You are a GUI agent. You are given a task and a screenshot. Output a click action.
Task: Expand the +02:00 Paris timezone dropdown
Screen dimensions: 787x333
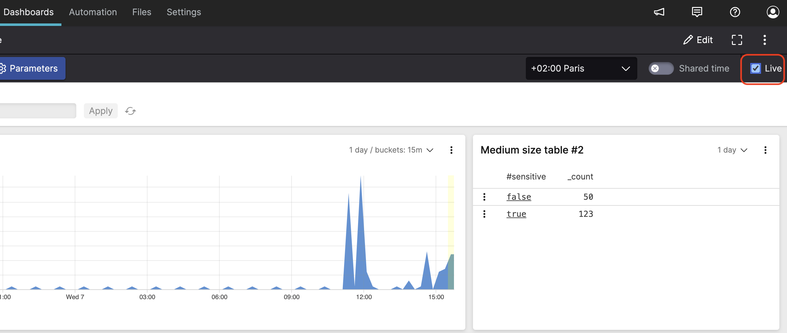(581, 68)
